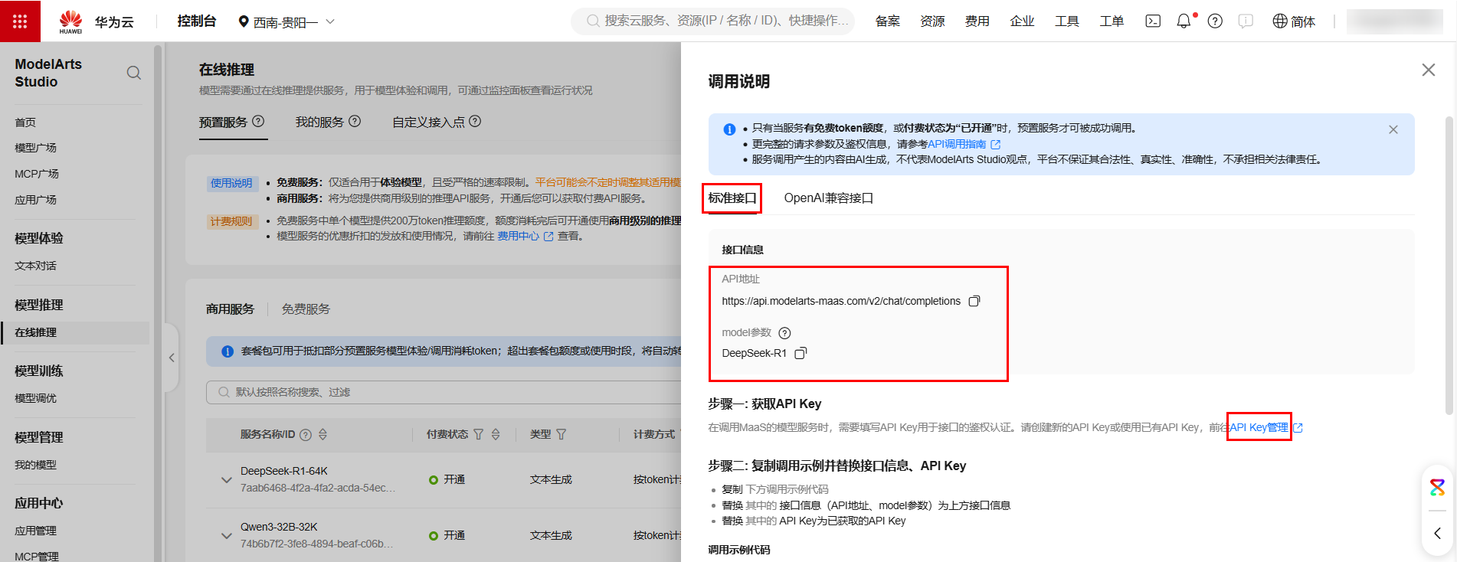Switch language via 简体 globe icon

[1294, 21]
